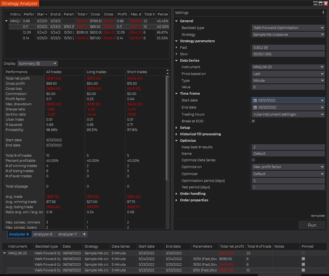This screenshot has height=276, width=329.
Task: Open the Start date calendar icon
Action: click(x=255, y=100)
